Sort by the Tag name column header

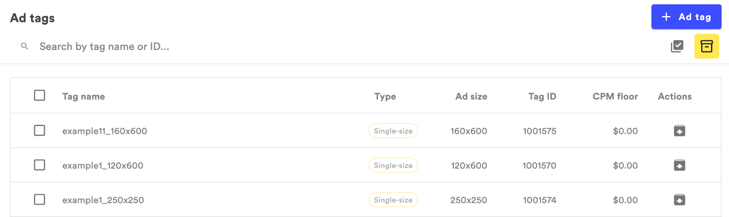[84, 96]
